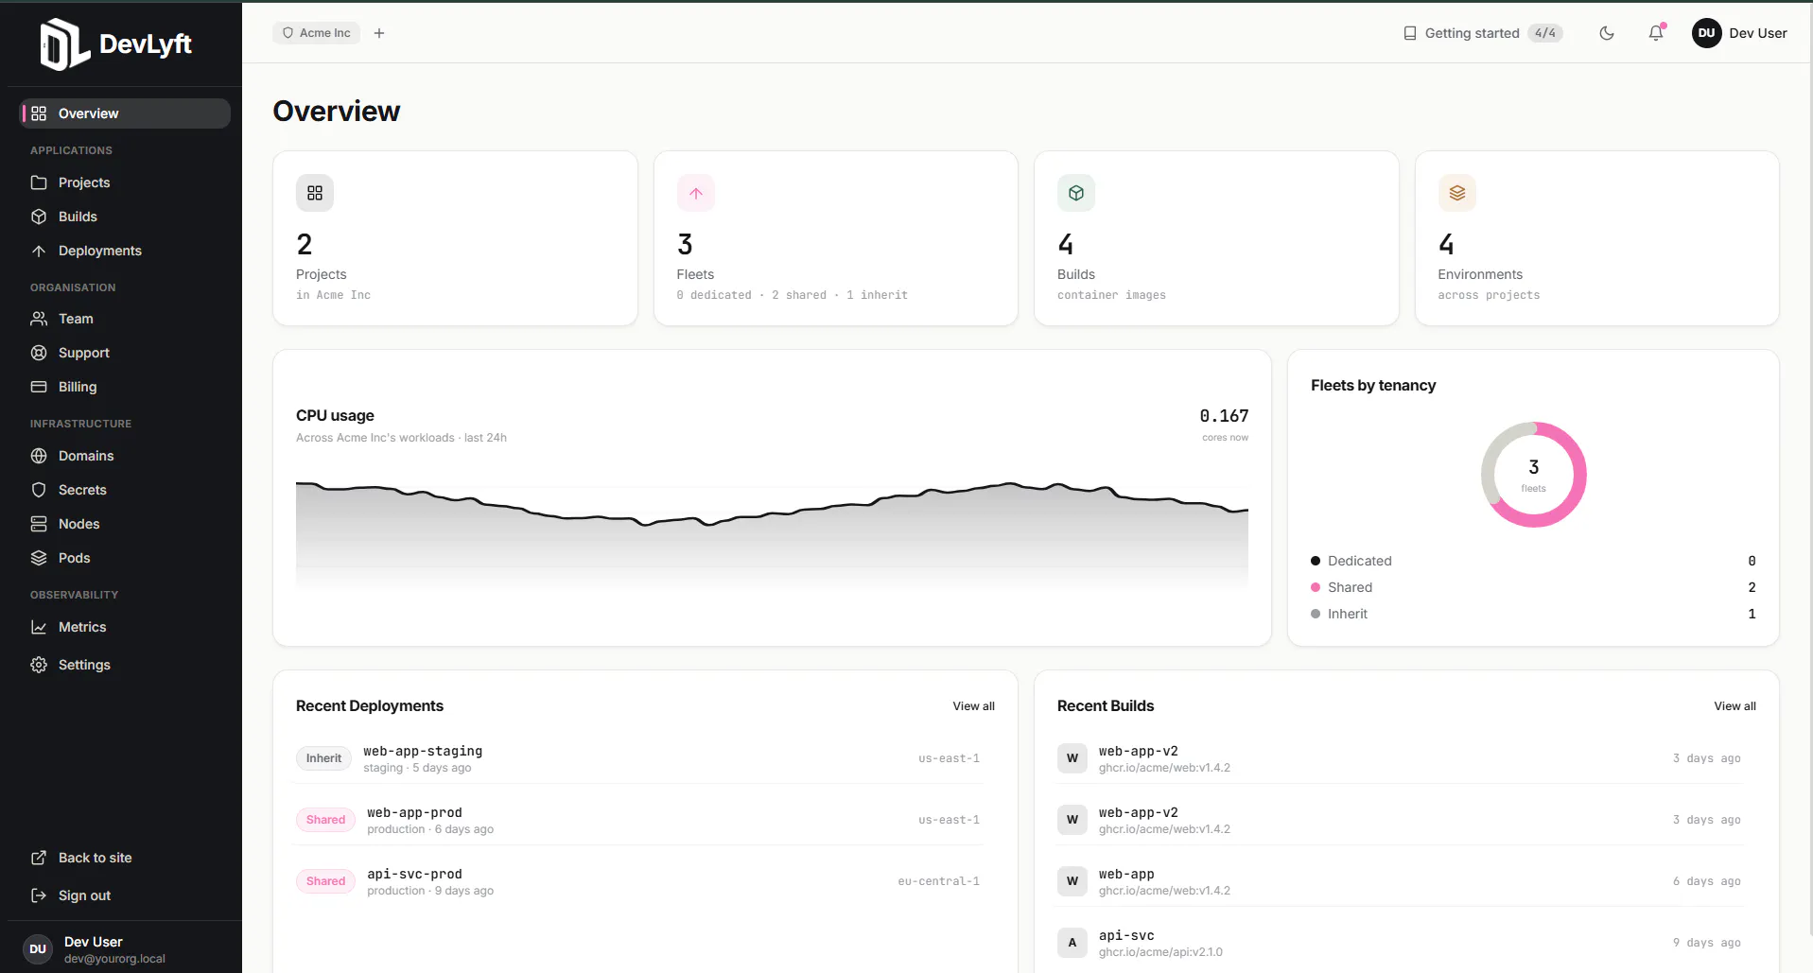
Task: Select the web-app-staging deployment row
Action: (638, 758)
